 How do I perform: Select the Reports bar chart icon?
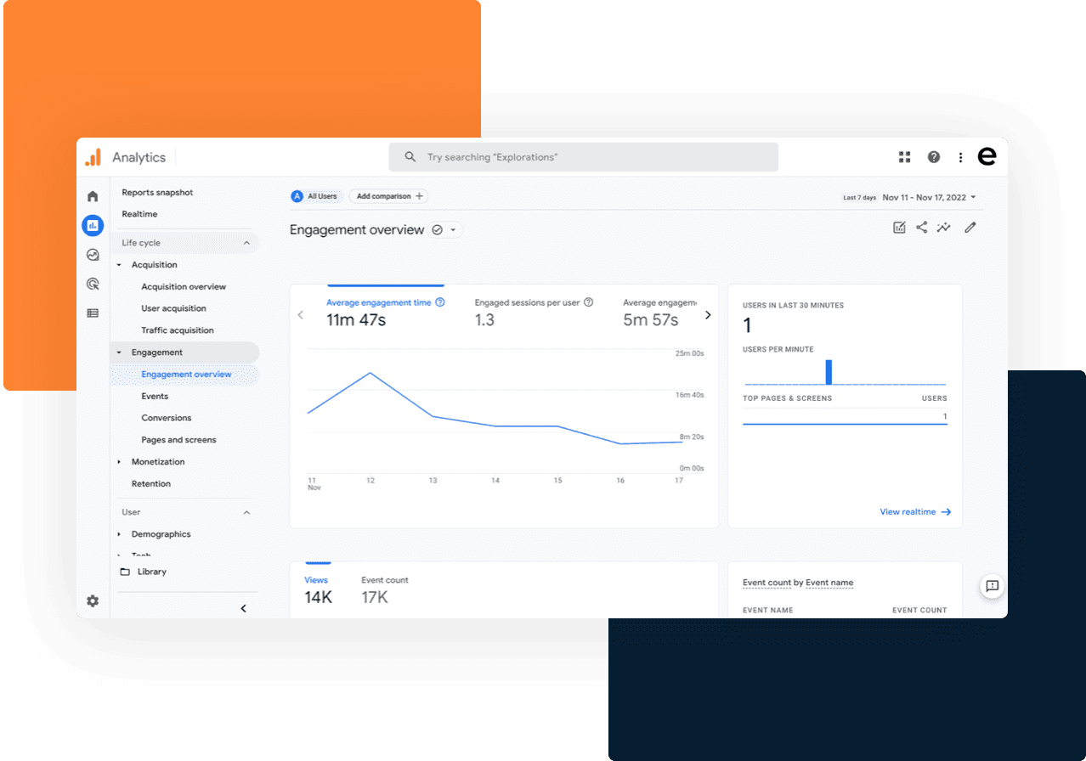pos(93,225)
